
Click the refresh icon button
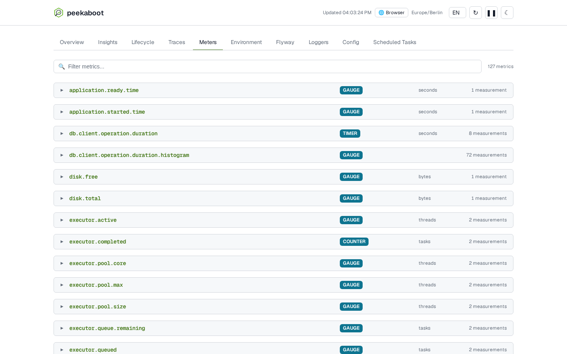tap(476, 13)
